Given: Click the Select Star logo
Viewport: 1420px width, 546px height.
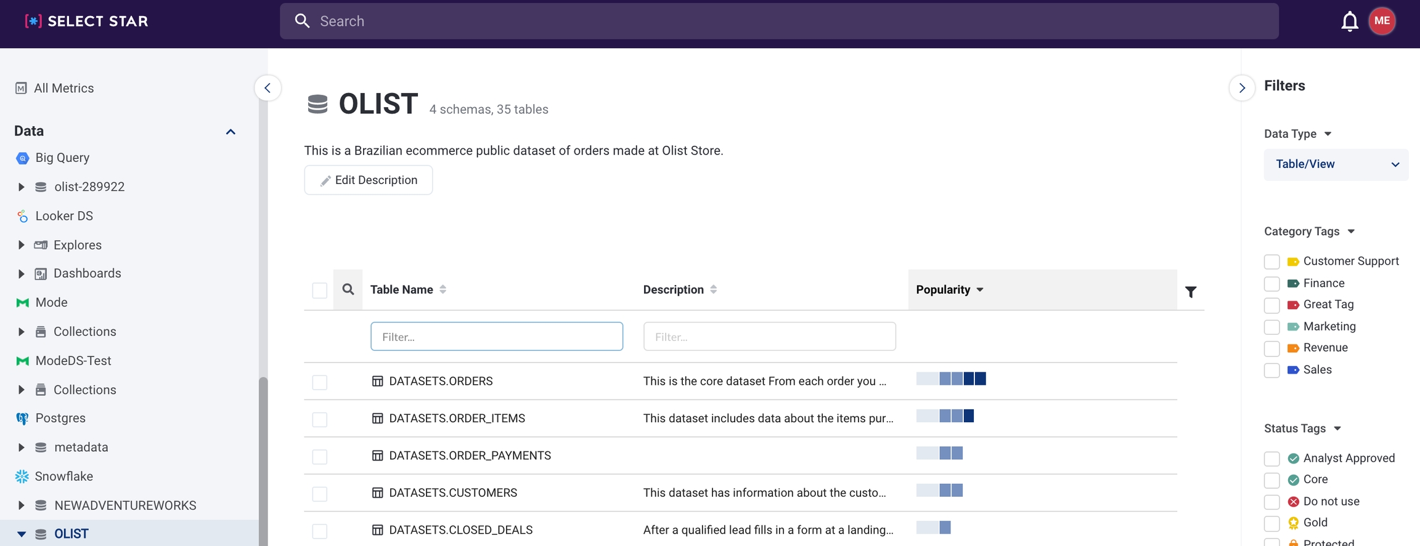Looking at the screenshot, I should (x=87, y=22).
